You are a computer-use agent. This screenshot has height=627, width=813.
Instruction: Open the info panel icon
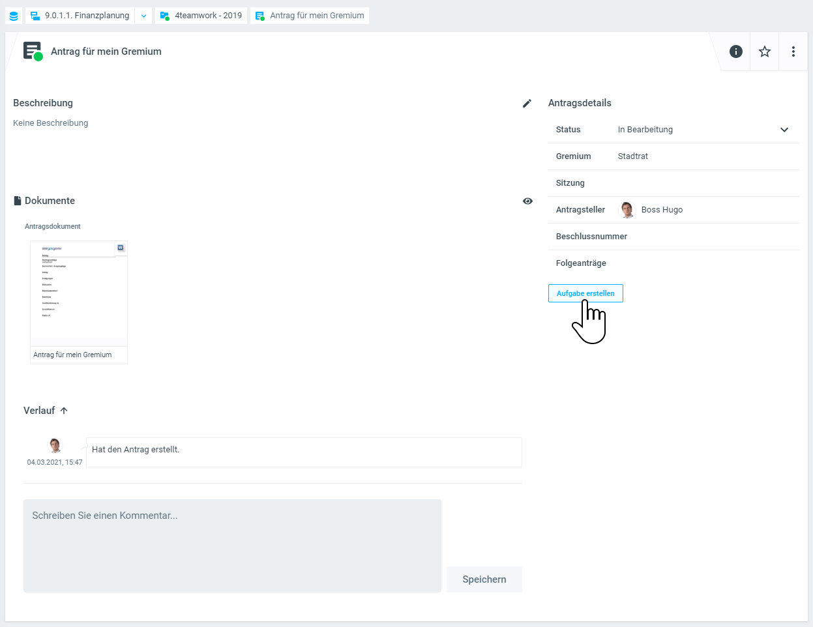[x=736, y=51]
